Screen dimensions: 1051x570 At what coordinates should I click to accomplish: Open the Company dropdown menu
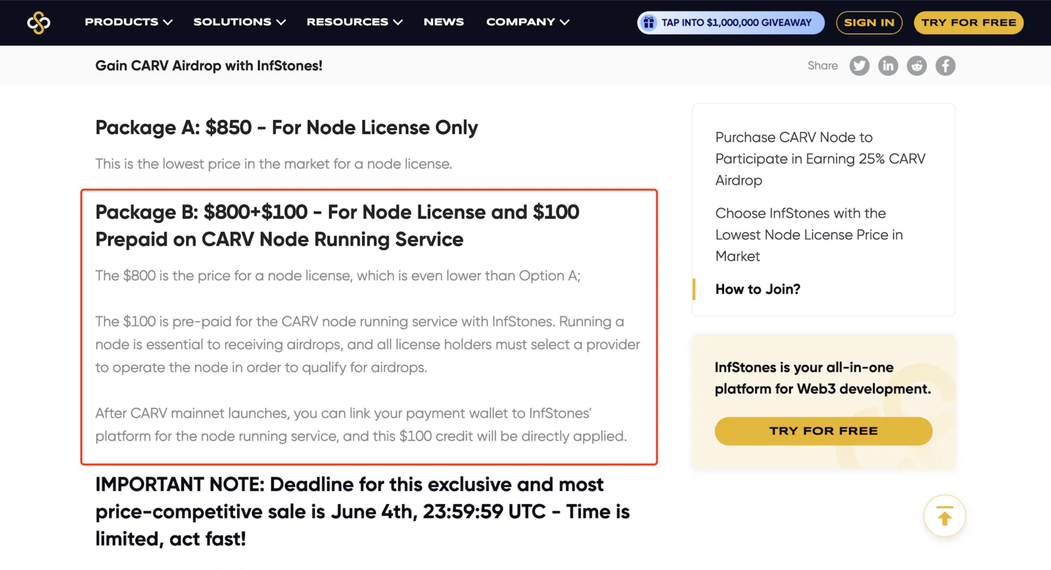527,22
